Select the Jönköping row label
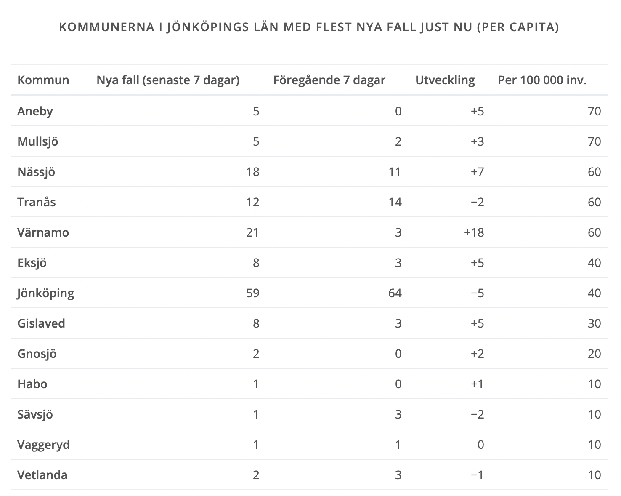Screen dimensions: 621x496 [45, 293]
